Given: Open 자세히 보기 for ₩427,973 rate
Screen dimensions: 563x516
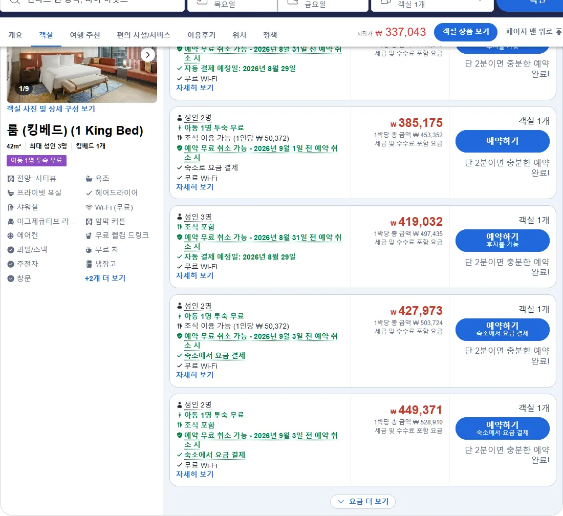Looking at the screenshot, I should point(194,375).
